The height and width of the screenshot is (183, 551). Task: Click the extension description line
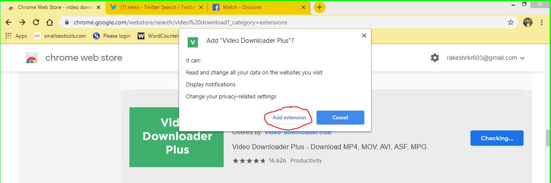point(330,147)
